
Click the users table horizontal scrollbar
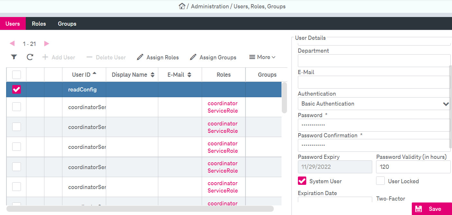[x=140, y=209]
